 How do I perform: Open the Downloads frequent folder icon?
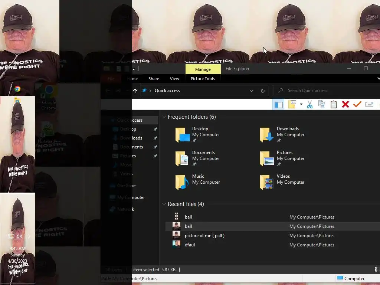click(267, 134)
